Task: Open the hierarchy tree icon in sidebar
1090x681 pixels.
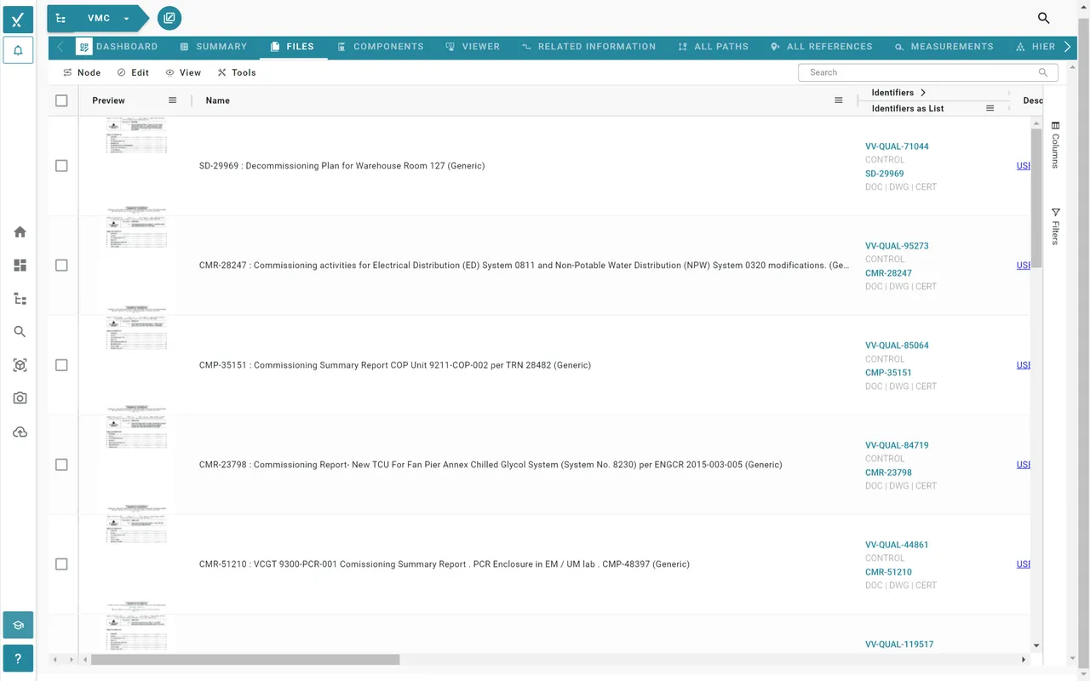Action: point(20,298)
